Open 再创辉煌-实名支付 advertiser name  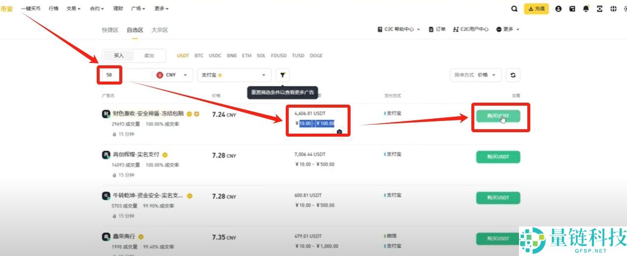tap(136, 155)
